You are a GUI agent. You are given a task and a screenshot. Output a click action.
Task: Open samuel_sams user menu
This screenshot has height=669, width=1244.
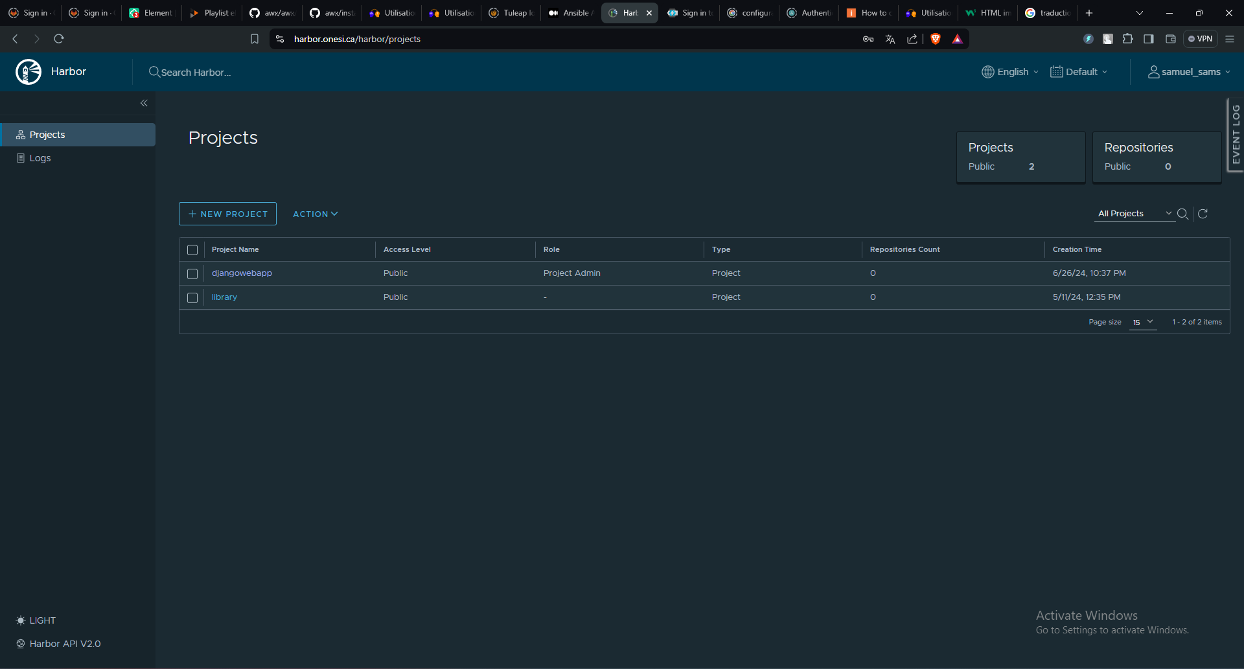tap(1189, 72)
